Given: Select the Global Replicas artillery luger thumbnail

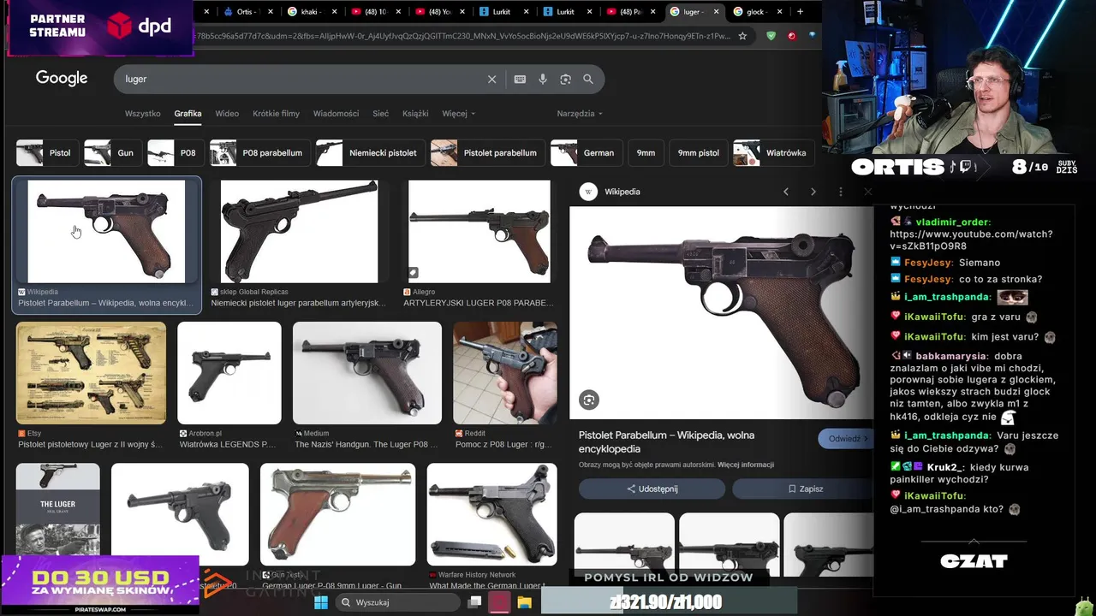Looking at the screenshot, I should click(299, 231).
